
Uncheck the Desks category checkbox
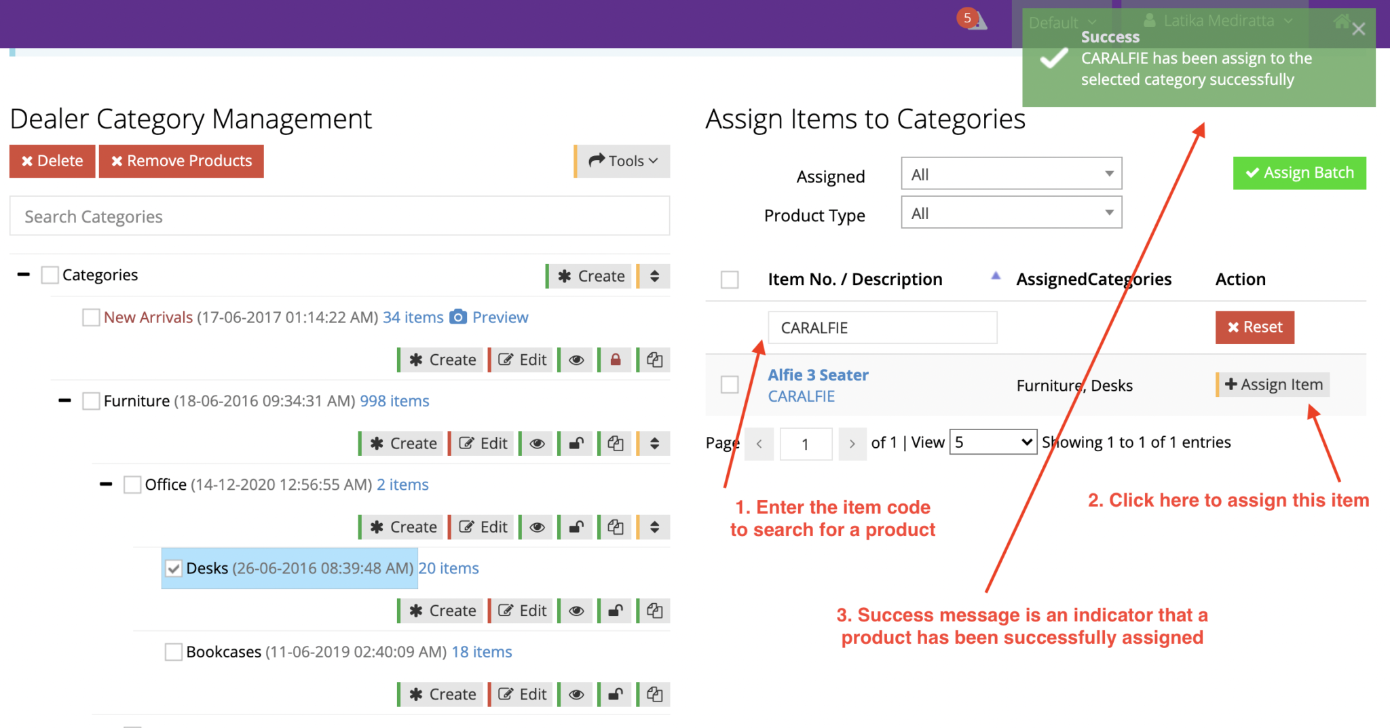click(174, 568)
